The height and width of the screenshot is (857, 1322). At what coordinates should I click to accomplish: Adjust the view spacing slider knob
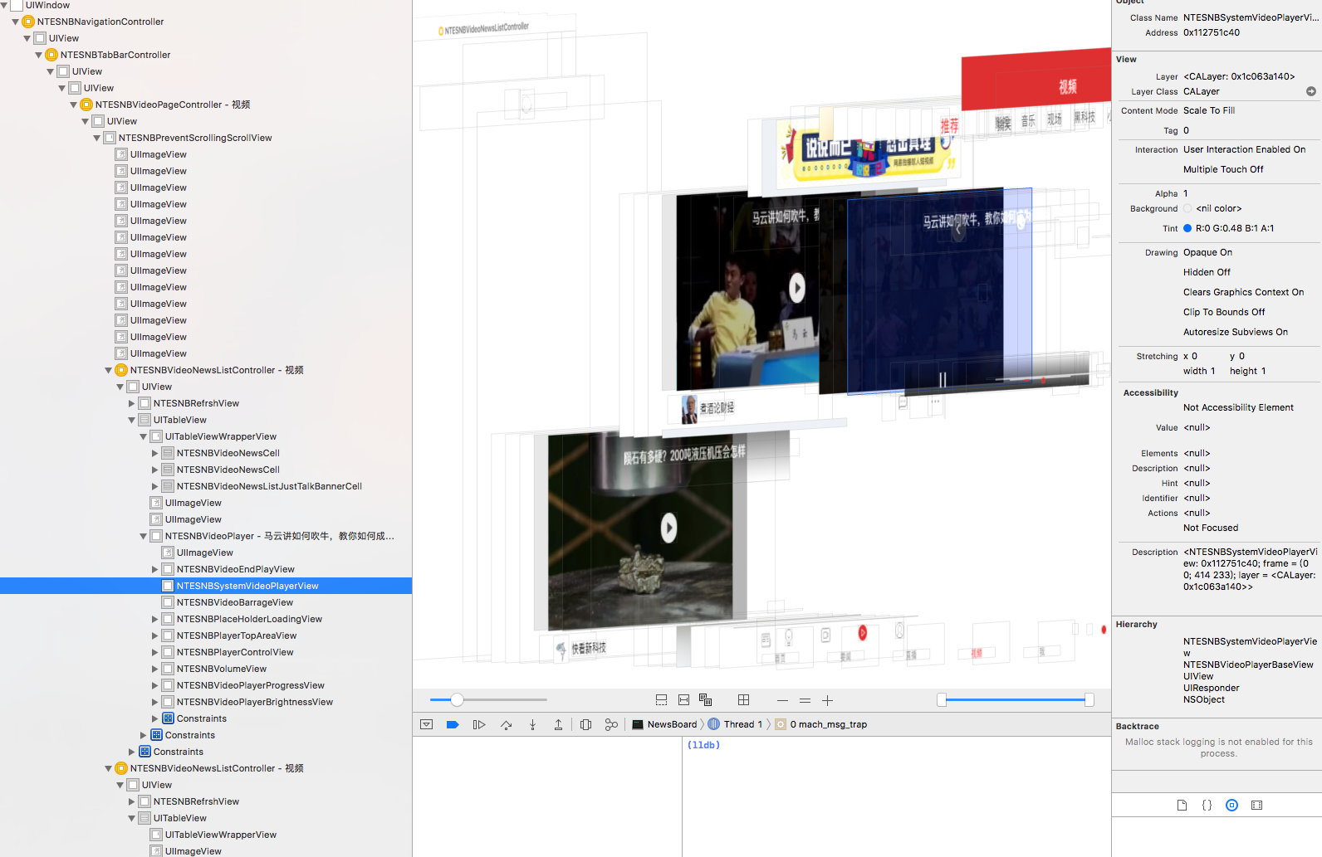click(x=457, y=700)
